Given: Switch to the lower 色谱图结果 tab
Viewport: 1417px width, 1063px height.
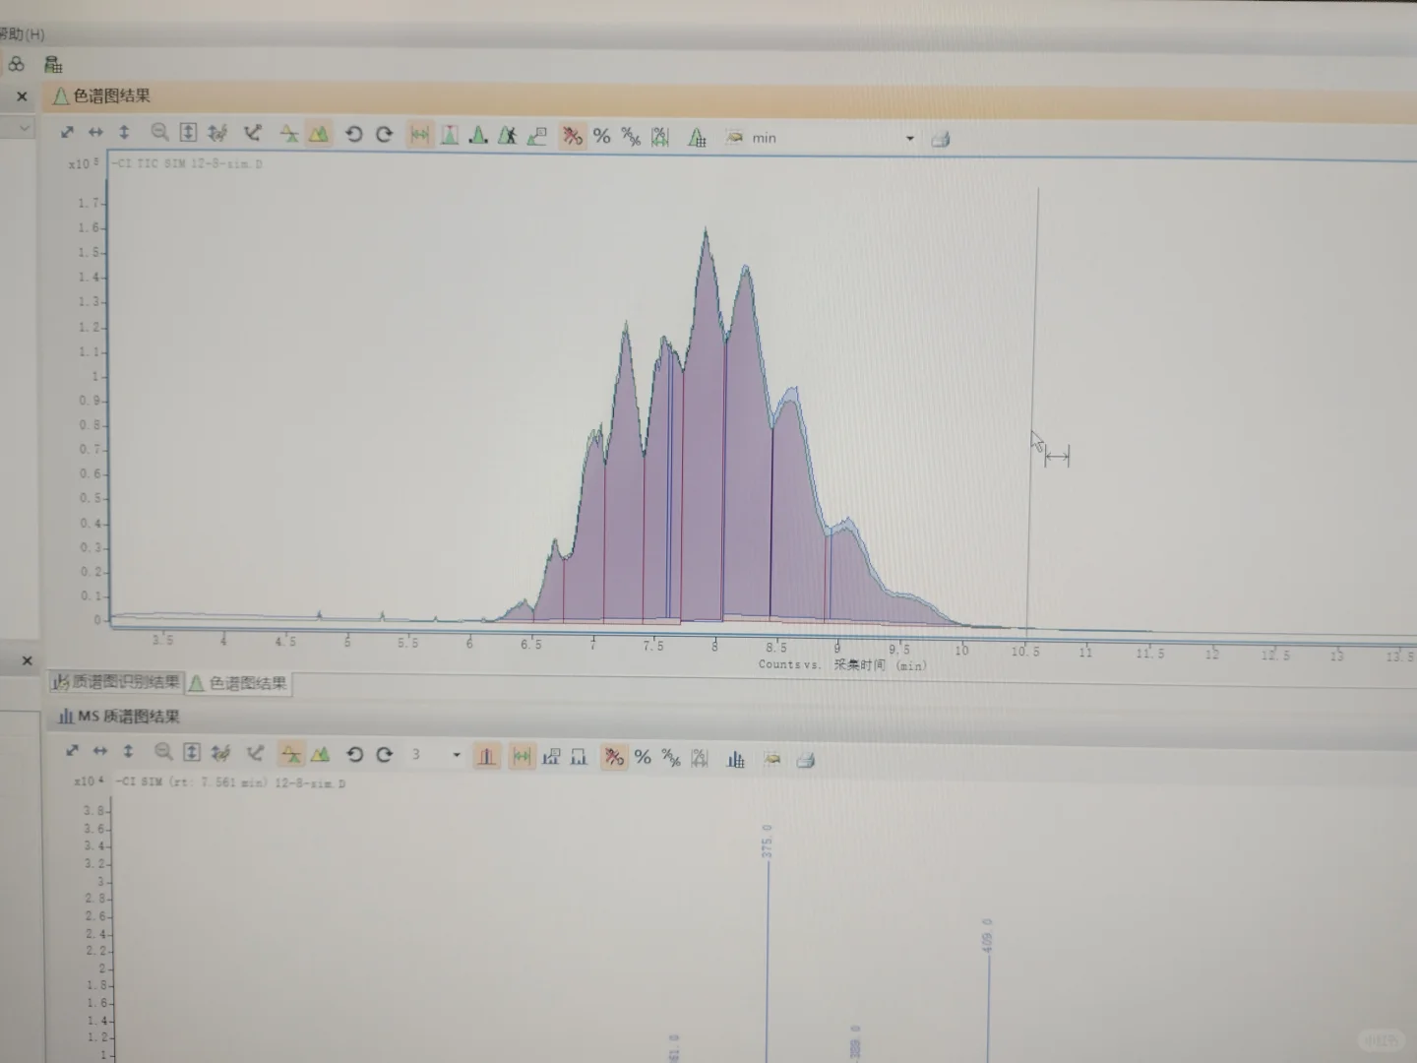Looking at the screenshot, I should click(237, 683).
